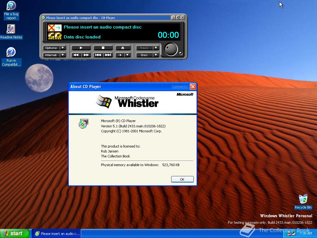This screenshot has width=317, height=238.
Task: Click "Please insert an audio compact disc" display text
Action: (x=102, y=27)
